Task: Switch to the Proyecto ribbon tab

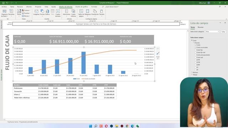Action: (38, 7)
